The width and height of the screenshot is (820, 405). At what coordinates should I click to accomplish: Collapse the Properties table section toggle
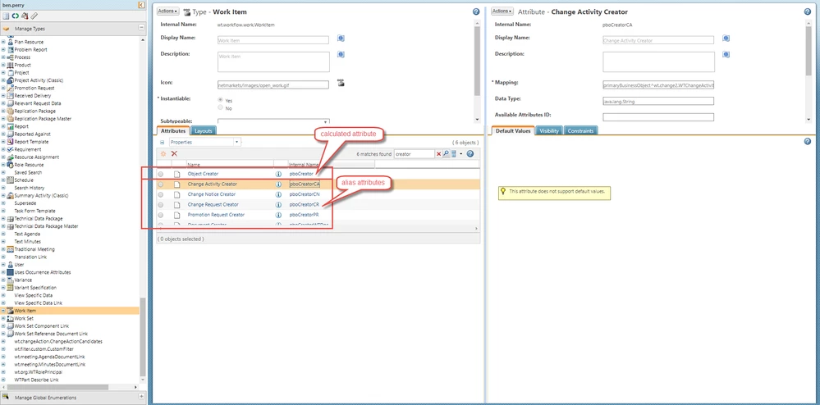pos(163,142)
